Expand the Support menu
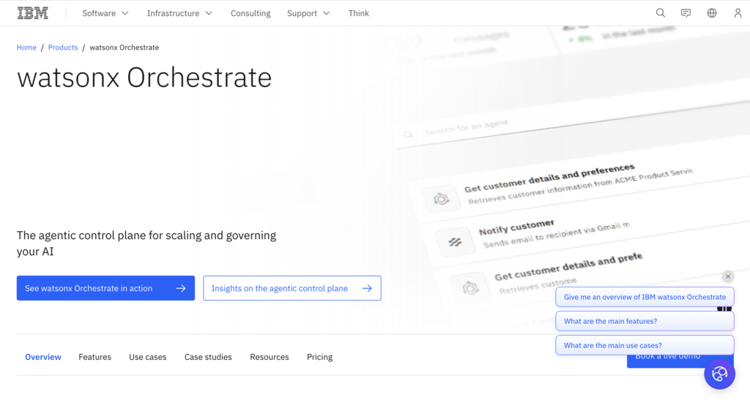 coord(308,13)
